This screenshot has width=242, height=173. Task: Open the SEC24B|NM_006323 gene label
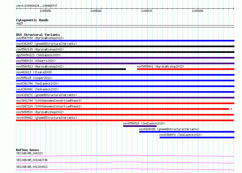coord(29,153)
